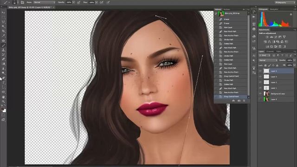Click History snapshot thumbnail at top
The height and width of the screenshot is (167, 297).
click(x=221, y=13)
